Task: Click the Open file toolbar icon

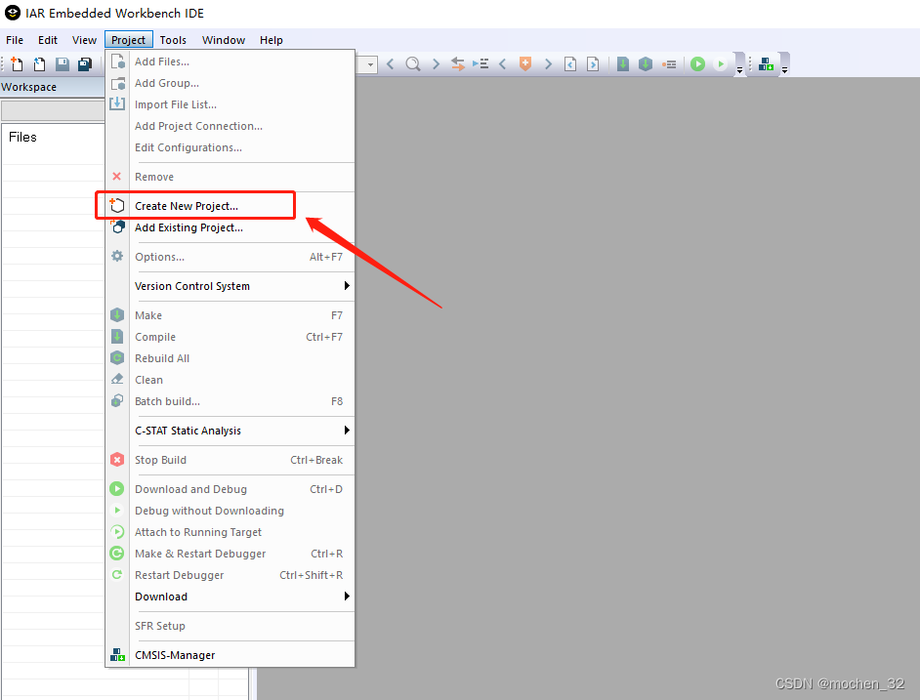Action: [x=39, y=64]
